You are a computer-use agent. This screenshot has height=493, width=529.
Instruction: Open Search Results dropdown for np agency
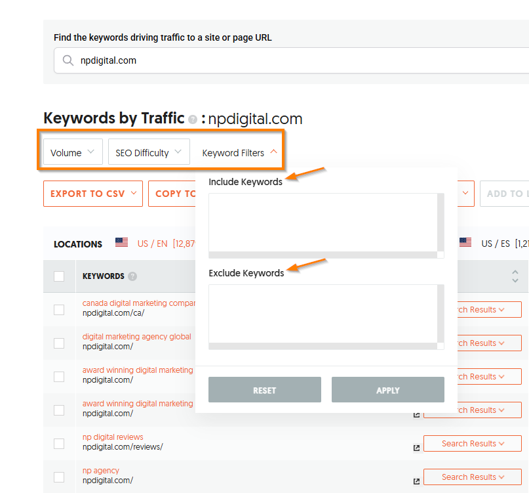473,477
